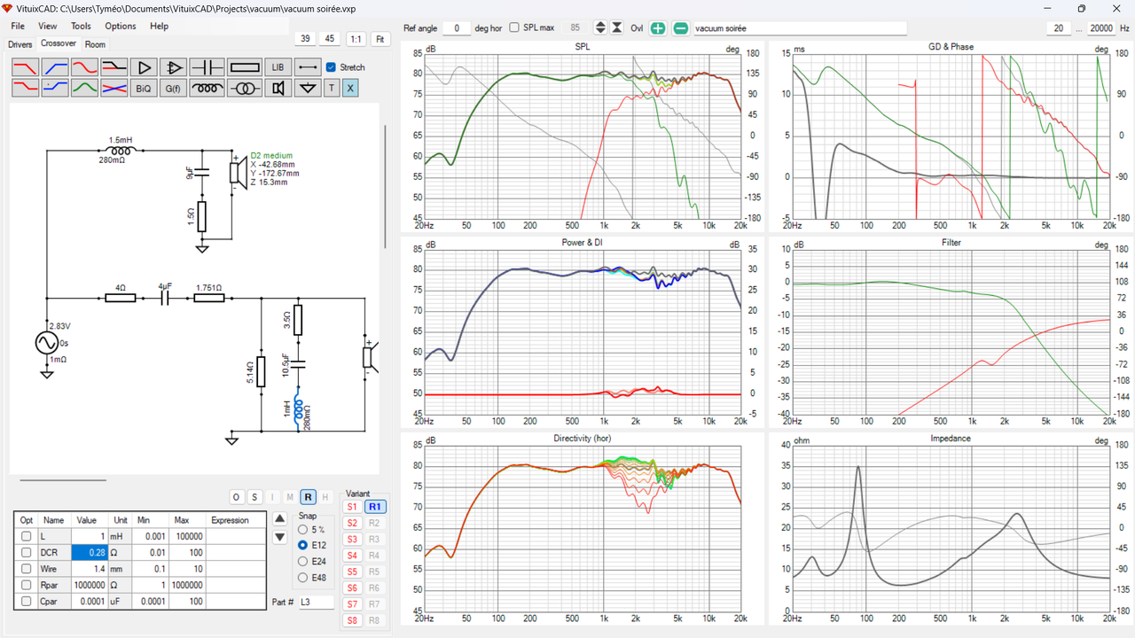The image size is (1135, 638).
Task: Click the vertical scrollbar of schematic
Action: pyautogui.click(x=385, y=186)
